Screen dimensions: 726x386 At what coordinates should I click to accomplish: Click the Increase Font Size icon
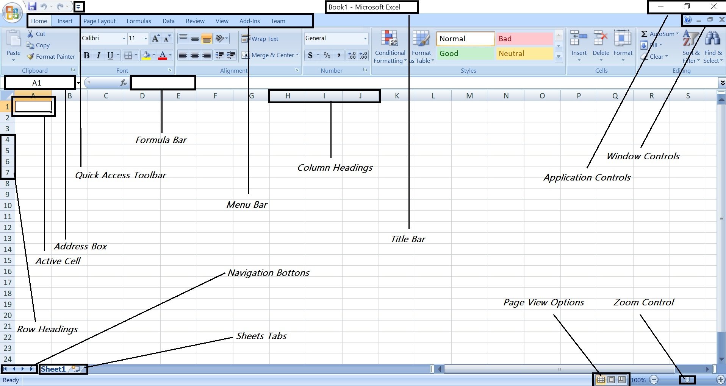[155, 38]
